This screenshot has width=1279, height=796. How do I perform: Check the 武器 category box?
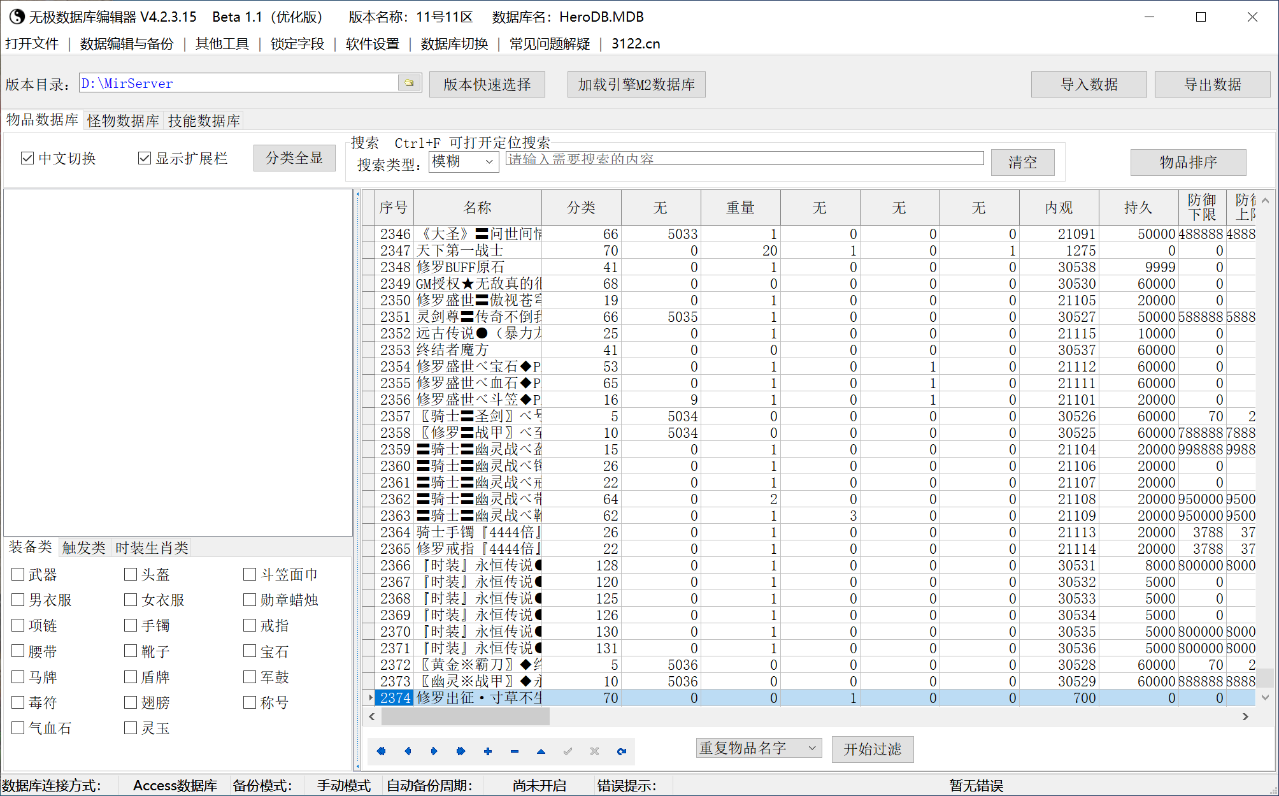pos(18,574)
